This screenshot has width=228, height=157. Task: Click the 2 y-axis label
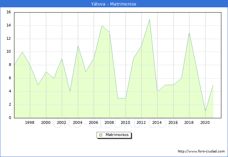coord(10,105)
